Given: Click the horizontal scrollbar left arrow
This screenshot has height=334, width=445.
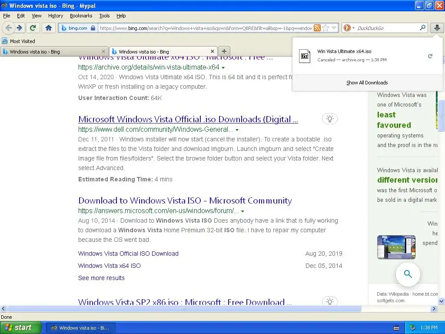Looking at the screenshot, I should pos(3,308).
